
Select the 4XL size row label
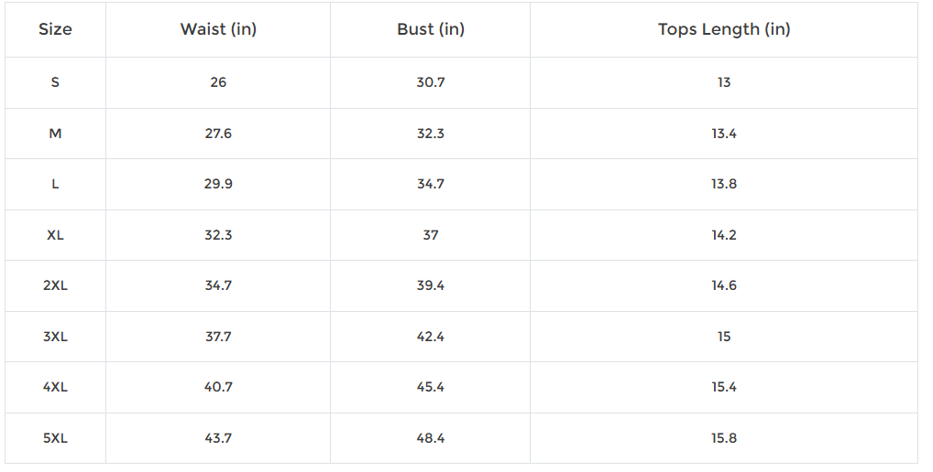point(55,387)
